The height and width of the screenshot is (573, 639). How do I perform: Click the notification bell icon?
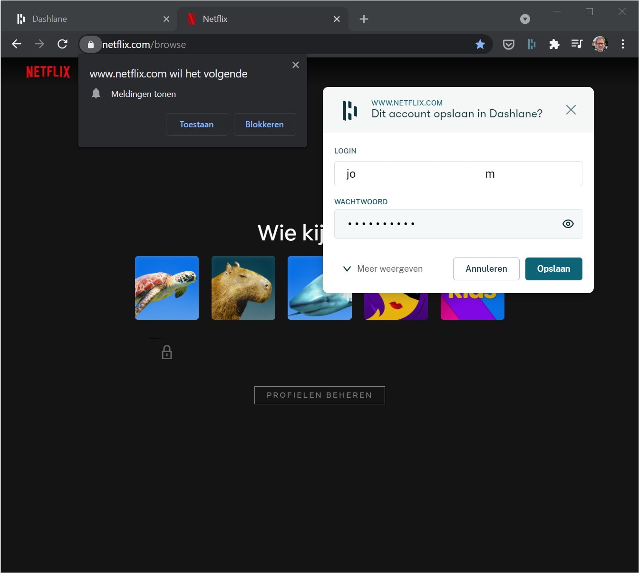pos(96,94)
